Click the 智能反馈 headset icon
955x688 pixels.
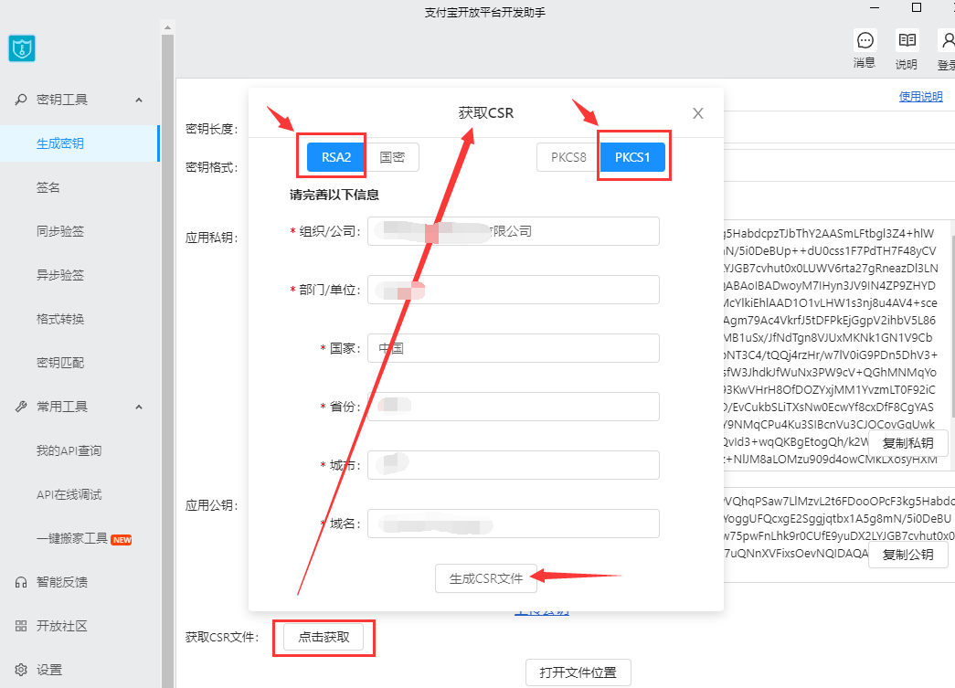(21, 582)
